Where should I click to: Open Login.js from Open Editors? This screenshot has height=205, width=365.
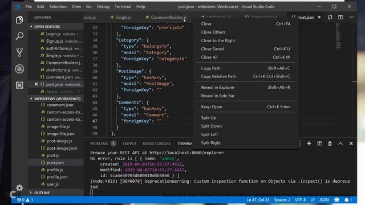(x=56, y=34)
